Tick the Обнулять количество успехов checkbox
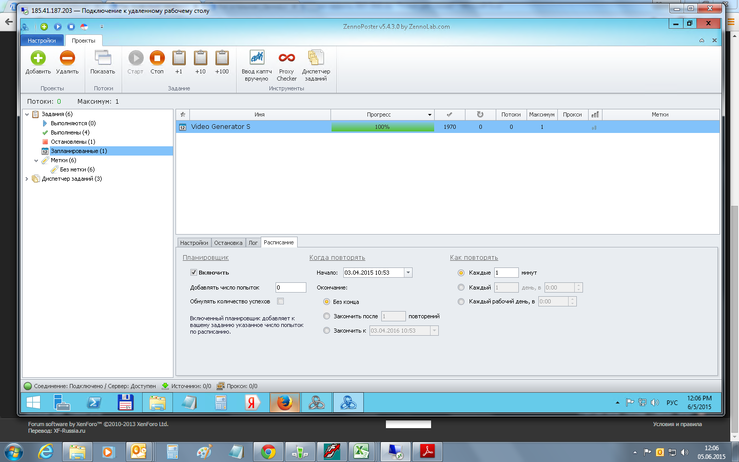This screenshot has width=739, height=462. click(x=280, y=301)
